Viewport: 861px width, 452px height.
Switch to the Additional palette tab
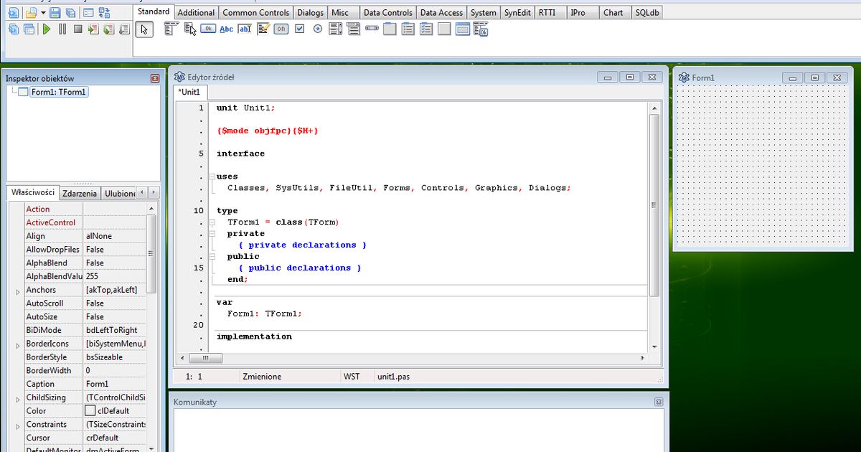tap(195, 11)
